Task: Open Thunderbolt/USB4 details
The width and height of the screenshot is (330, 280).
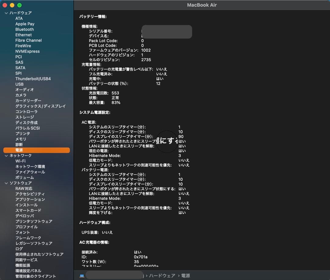Action: [x=33, y=79]
